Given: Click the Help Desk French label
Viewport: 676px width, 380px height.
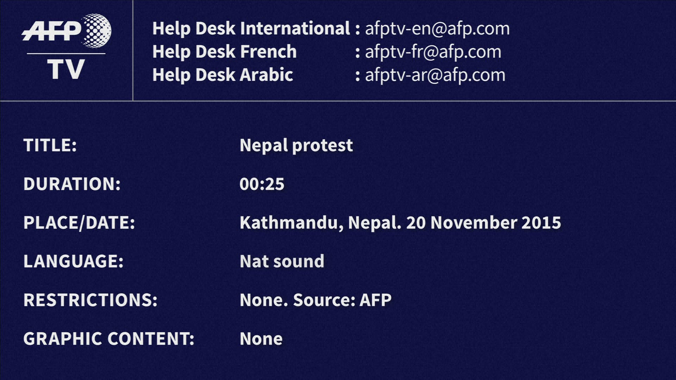Looking at the screenshot, I should pos(224,52).
